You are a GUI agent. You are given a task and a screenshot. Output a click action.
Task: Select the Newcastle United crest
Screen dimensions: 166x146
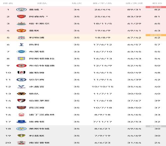pyautogui.click(x=21, y=24)
